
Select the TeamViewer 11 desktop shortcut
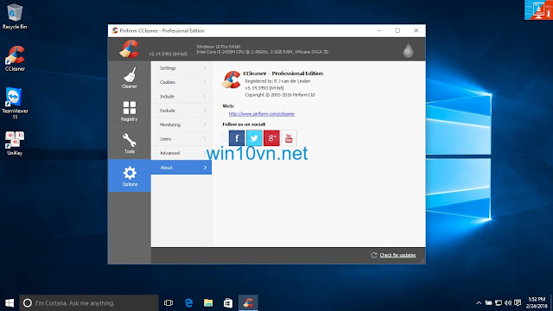click(x=15, y=104)
